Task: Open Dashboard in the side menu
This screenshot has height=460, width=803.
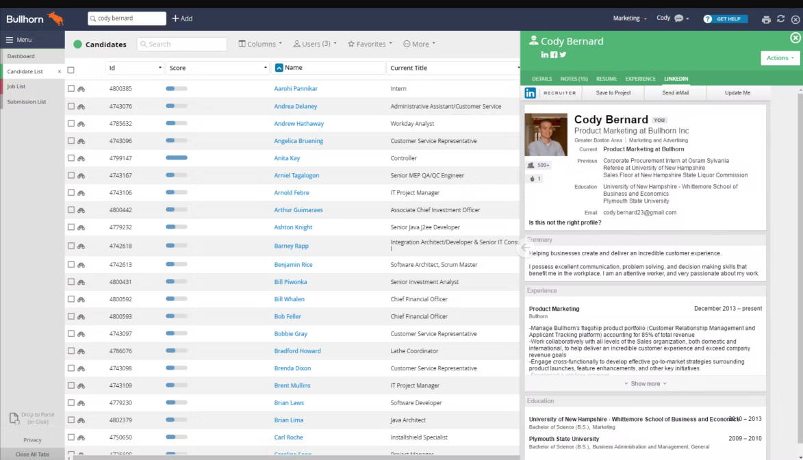Action: point(21,56)
